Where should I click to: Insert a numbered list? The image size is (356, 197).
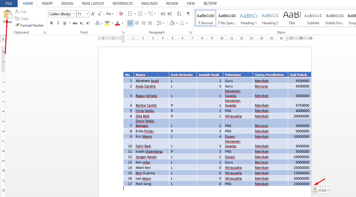click(140, 14)
